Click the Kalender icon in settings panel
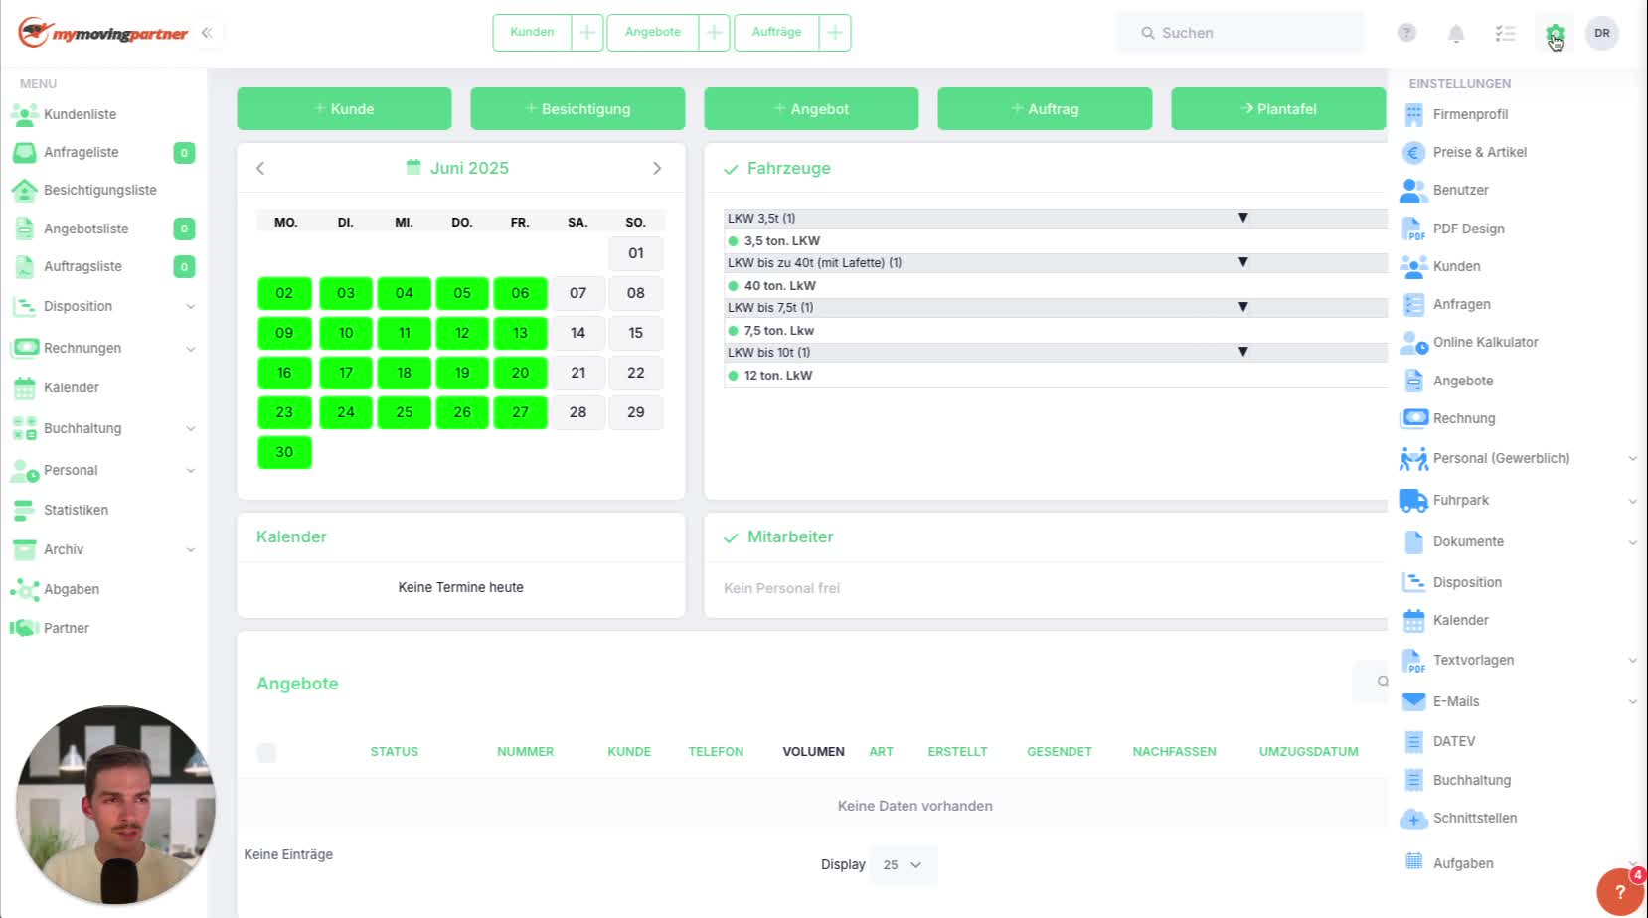The image size is (1648, 918). 1413,622
